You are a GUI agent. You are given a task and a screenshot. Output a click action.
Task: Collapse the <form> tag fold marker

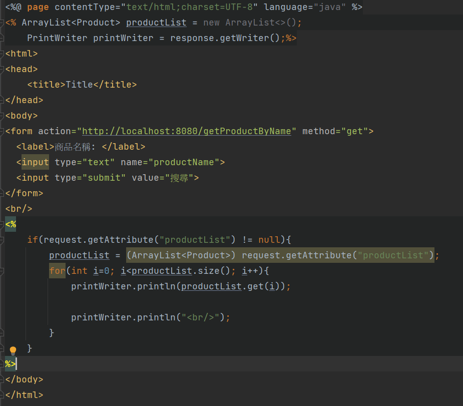tap(2, 131)
